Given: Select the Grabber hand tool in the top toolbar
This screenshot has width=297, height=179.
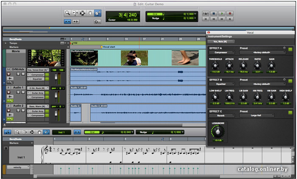Looking at the screenshot, I should (90, 13).
